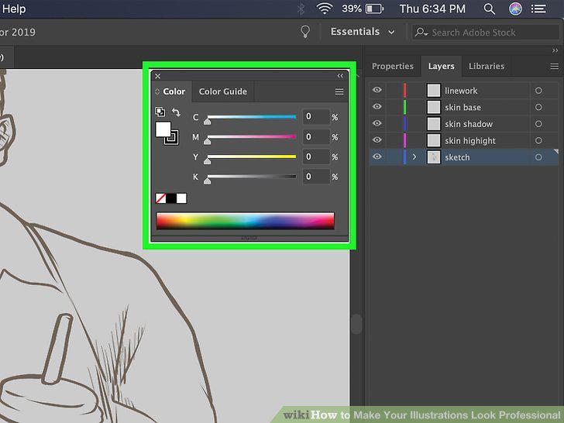This screenshot has height=423, width=564.
Task: Click the K percentage value field
Action: pos(316,177)
